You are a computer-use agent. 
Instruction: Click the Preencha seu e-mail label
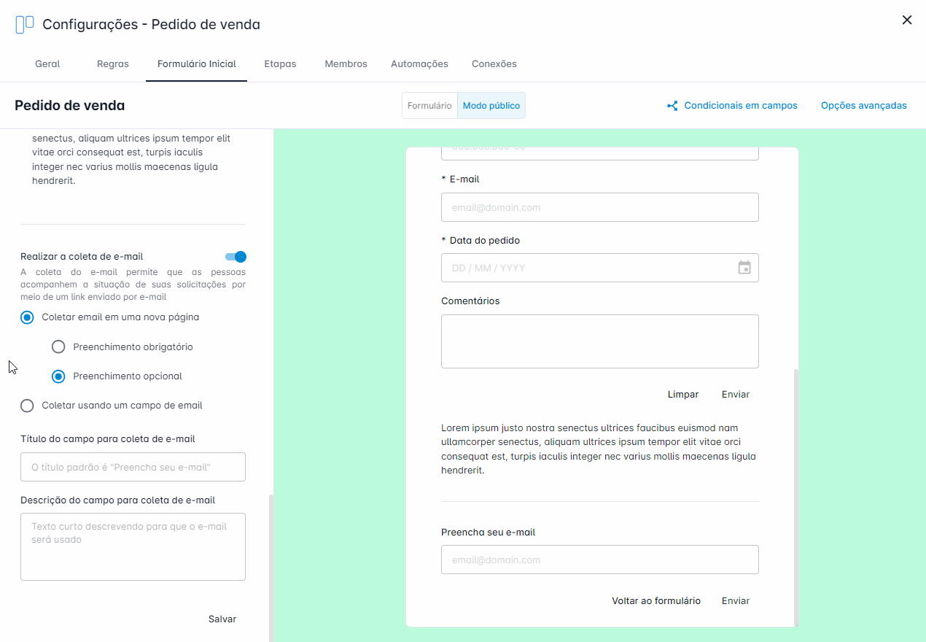(x=489, y=533)
